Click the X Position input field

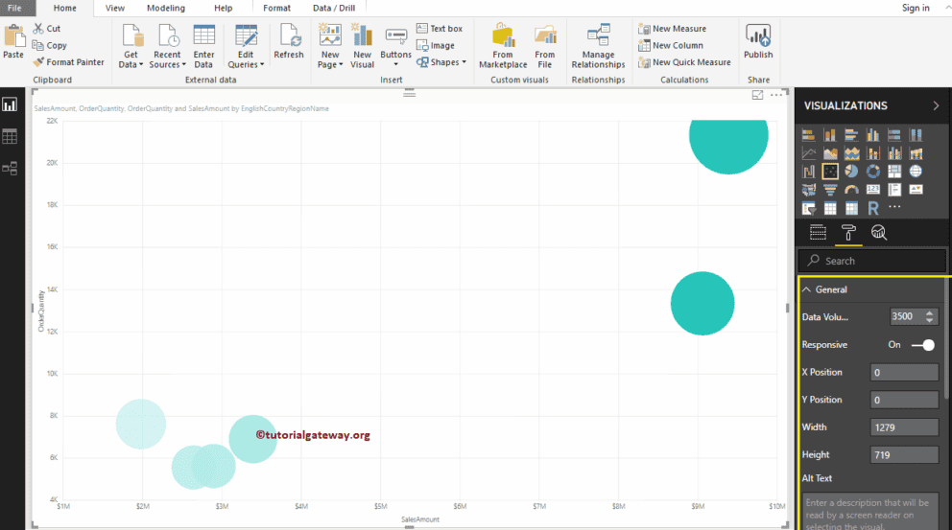click(x=904, y=372)
